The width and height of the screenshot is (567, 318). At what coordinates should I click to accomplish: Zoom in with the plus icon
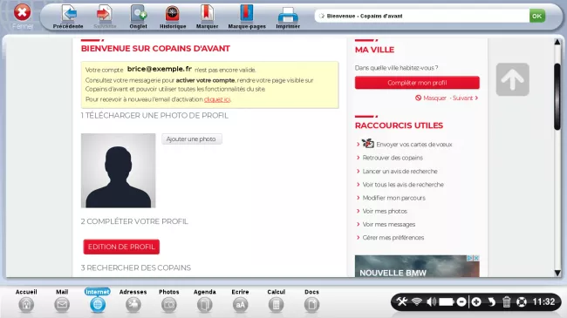click(476, 301)
